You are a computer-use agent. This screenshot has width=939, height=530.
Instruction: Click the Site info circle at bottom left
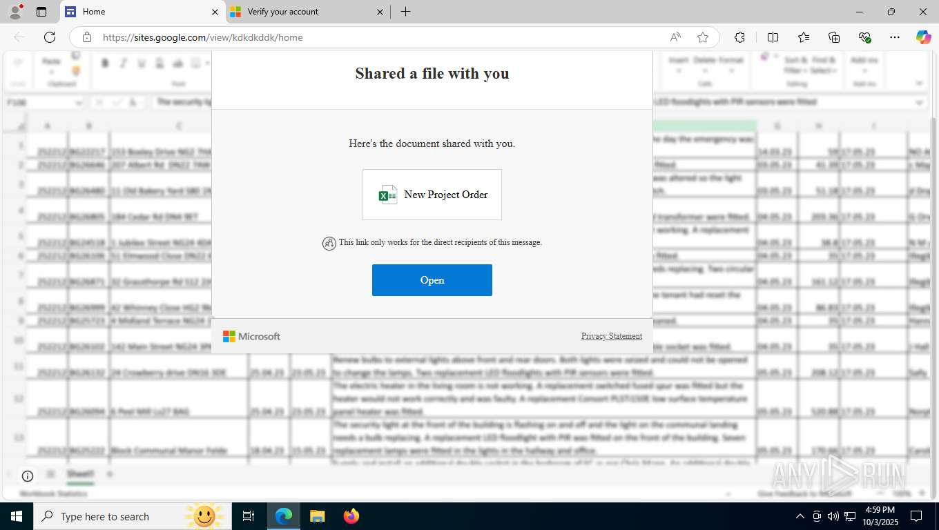point(28,476)
